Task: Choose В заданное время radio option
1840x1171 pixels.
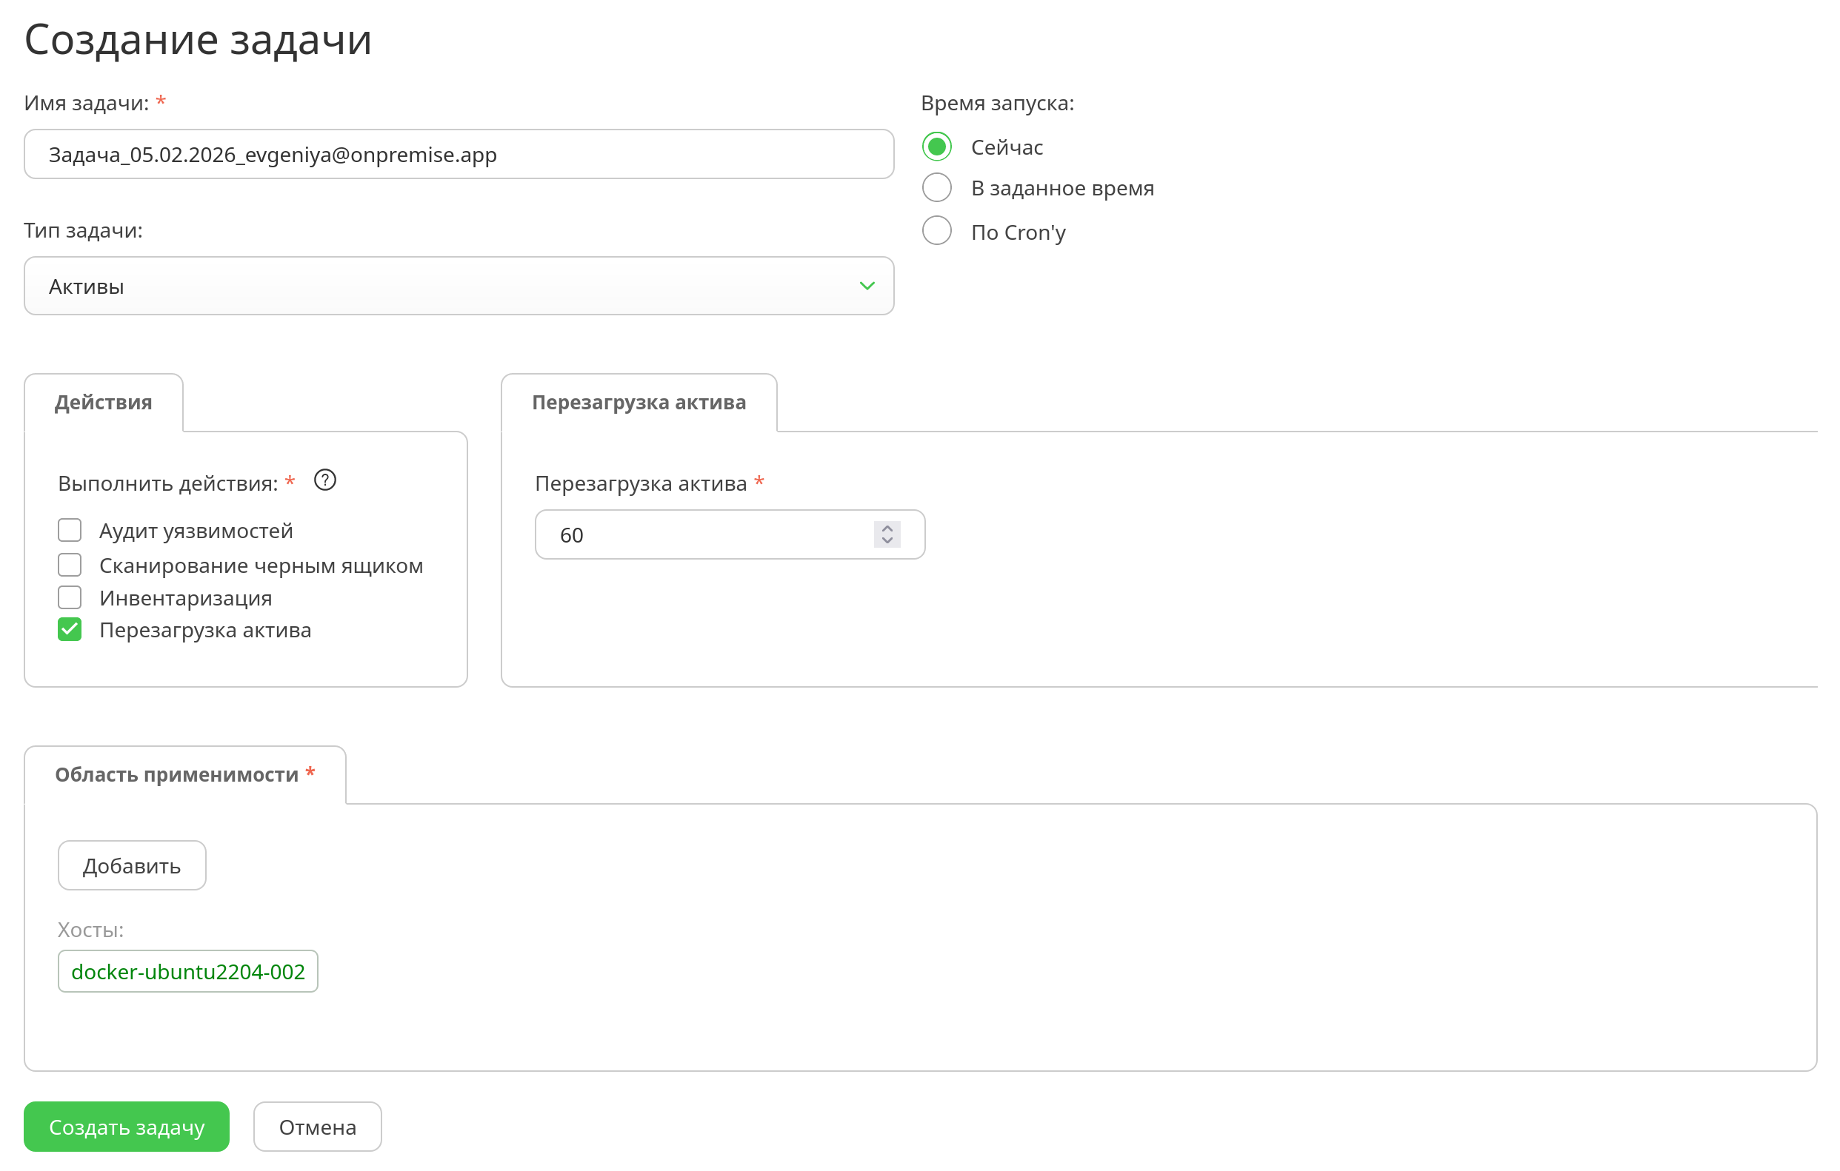Action: click(x=937, y=188)
